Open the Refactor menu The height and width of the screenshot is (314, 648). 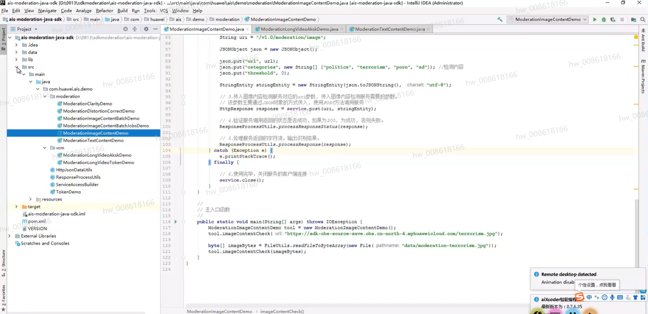104,11
